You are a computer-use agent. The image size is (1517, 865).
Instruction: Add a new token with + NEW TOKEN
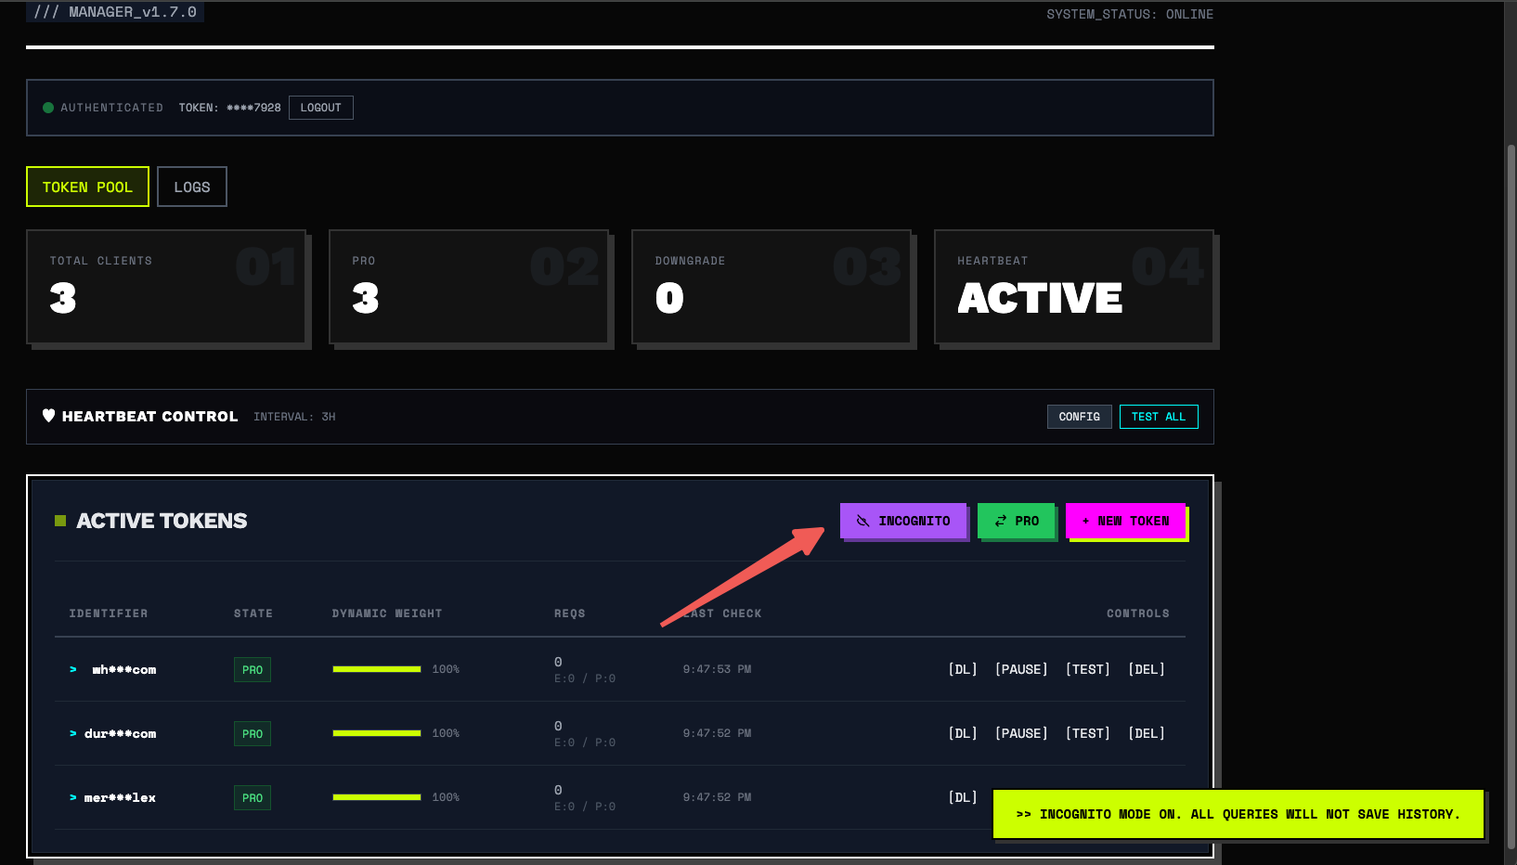coord(1125,521)
